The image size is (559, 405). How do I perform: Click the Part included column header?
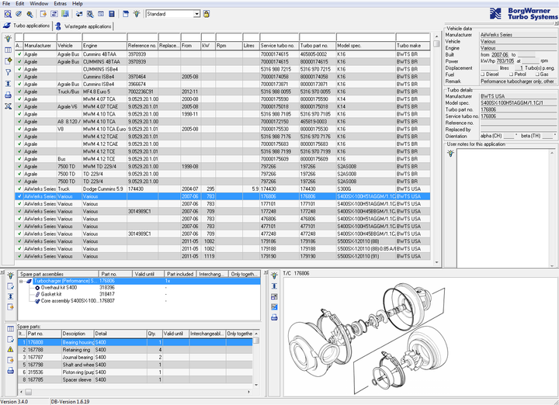click(180, 274)
